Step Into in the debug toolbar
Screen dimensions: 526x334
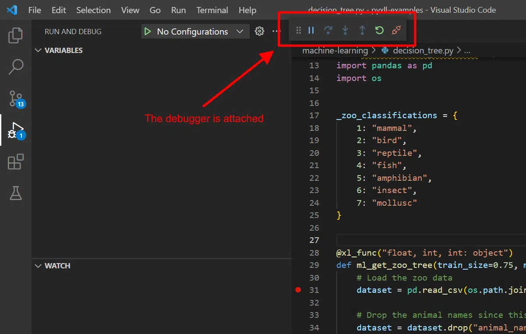pos(346,30)
